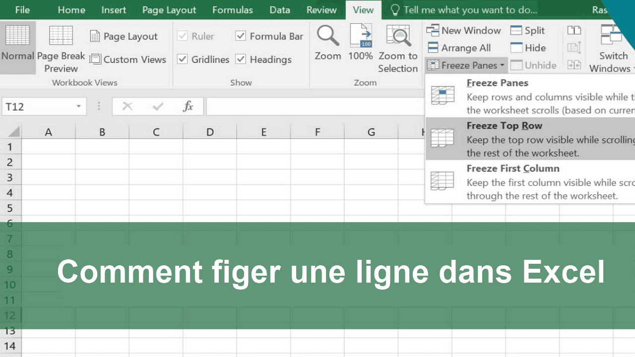Select column F header
The width and height of the screenshot is (635, 357).
317,132
